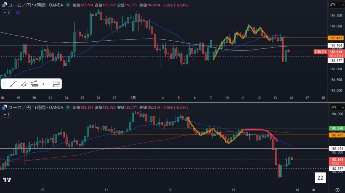The image size is (345, 193).
Task: Click the 4-hour EUR/JPY OANDA symbol title
Action: click(35, 5)
